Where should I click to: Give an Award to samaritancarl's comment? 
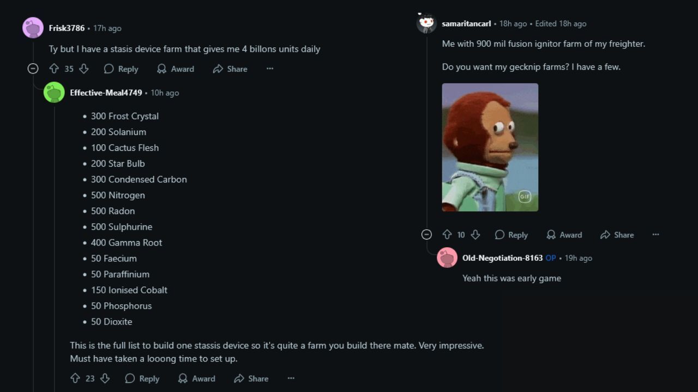tap(564, 235)
